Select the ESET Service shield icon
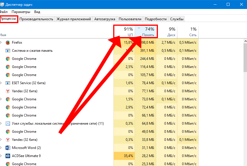247x166 pixels. (8, 83)
